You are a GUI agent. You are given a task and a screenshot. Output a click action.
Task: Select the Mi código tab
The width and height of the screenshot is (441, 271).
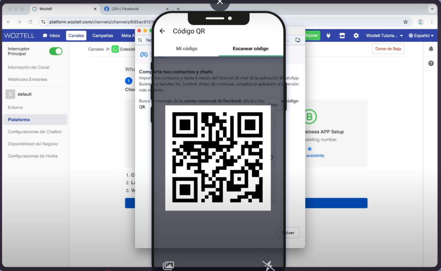click(187, 48)
